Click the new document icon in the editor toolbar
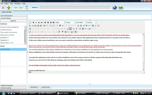Image resolution: width=152 pixels, height=95 pixels. pyautogui.click(x=30, y=22)
